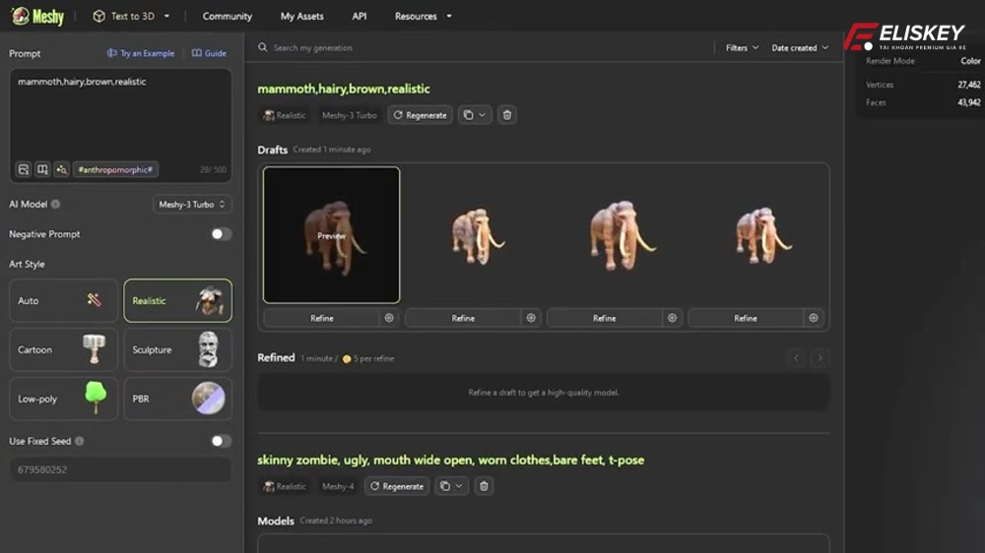Click the magic prompt search icon in the prompt box
985x553 pixels.
pos(61,169)
